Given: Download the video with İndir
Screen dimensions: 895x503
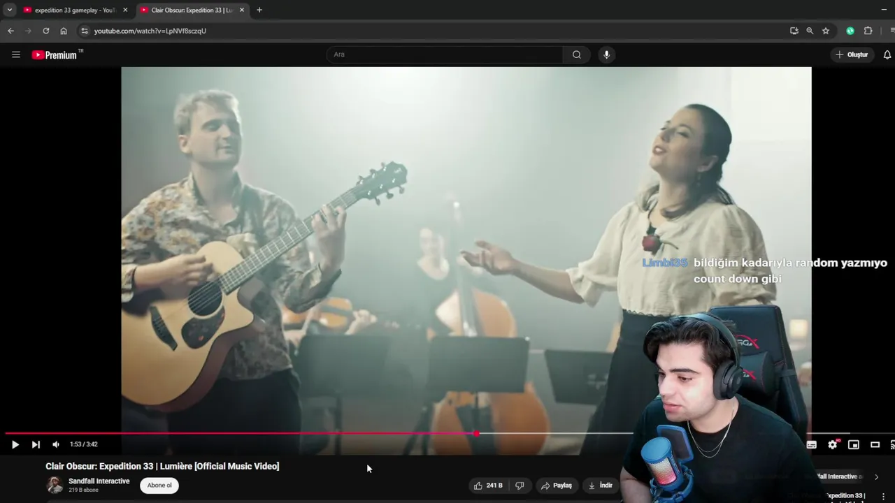Looking at the screenshot, I should pos(601,486).
